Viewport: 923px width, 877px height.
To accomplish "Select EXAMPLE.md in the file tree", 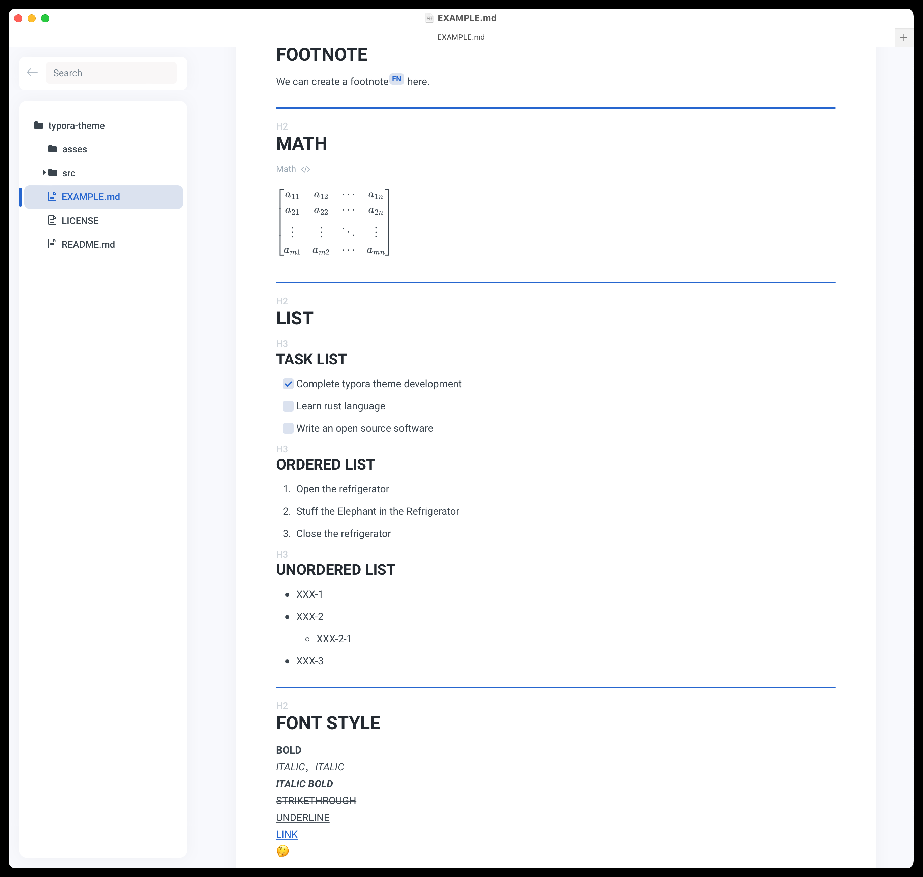I will pyautogui.click(x=91, y=197).
